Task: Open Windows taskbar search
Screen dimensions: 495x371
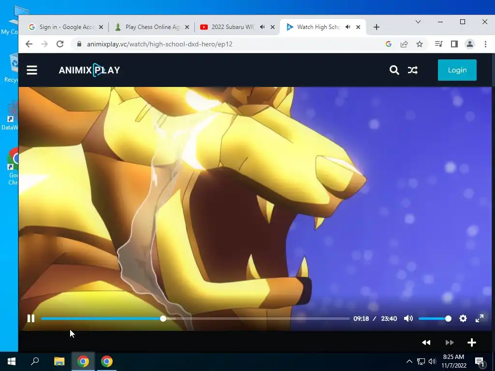Action: pyautogui.click(x=35, y=361)
